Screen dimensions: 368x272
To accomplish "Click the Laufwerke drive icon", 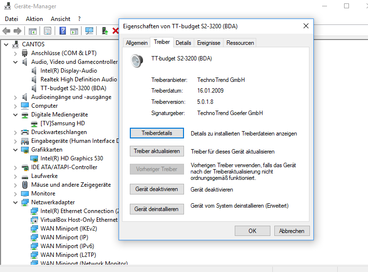I will [x=25, y=176].
